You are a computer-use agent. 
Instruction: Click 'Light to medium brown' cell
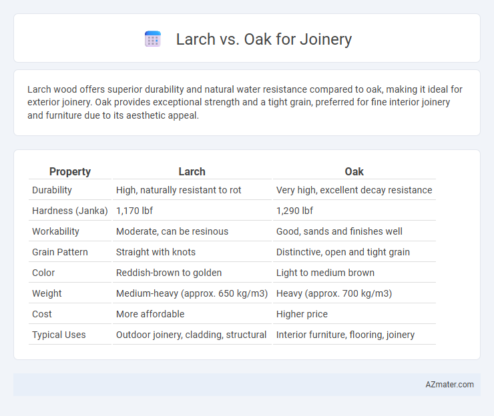[x=354, y=273]
